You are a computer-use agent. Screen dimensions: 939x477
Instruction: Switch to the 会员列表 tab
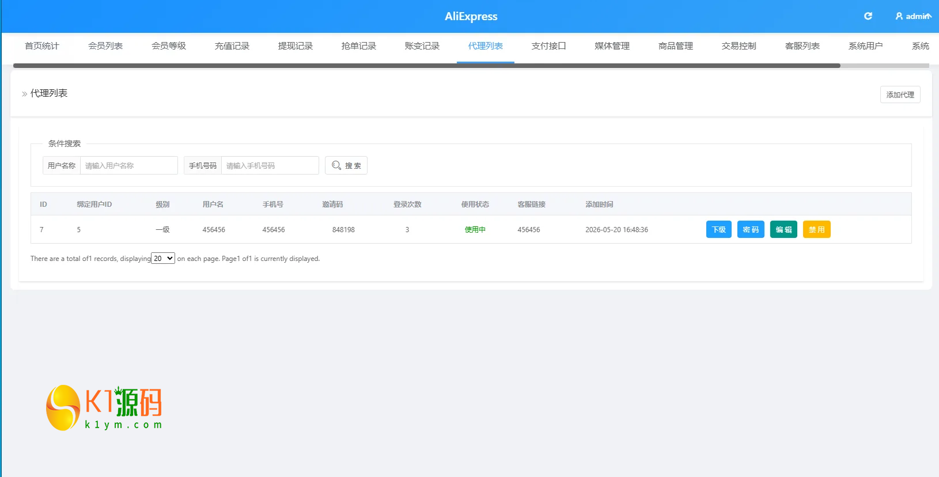tap(105, 46)
